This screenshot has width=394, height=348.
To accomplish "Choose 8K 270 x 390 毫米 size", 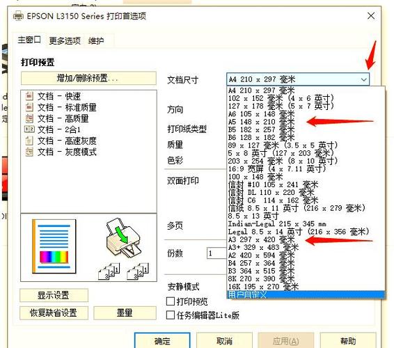I will 306,278.
